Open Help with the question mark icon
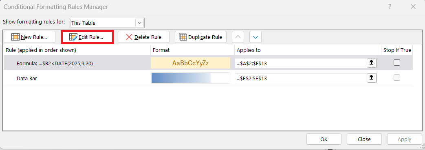The width and height of the screenshot is (425, 150). click(390, 7)
